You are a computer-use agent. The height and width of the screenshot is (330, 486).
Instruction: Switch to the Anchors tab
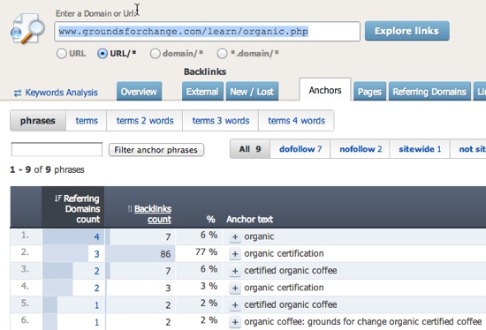tap(325, 90)
